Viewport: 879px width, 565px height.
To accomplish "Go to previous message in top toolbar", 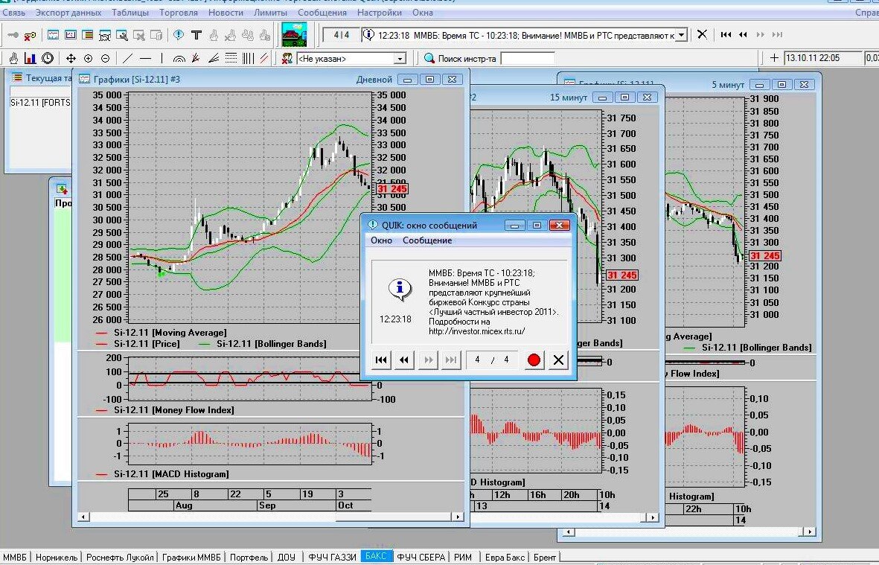I will click(743, 35).
